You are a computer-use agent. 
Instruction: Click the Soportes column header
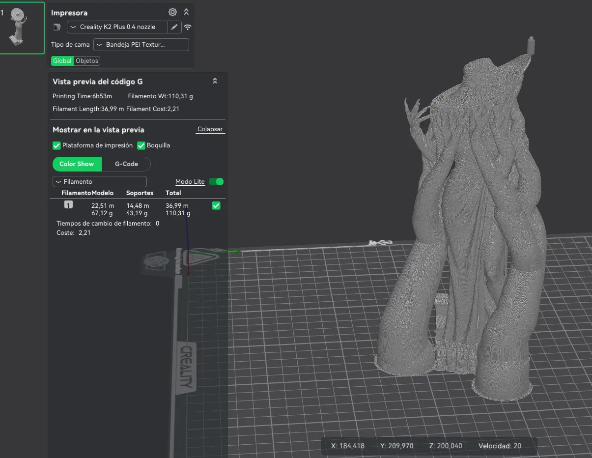coord(140,193)
